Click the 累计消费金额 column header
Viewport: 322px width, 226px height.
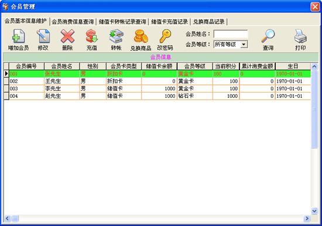[x=258, y=66]
